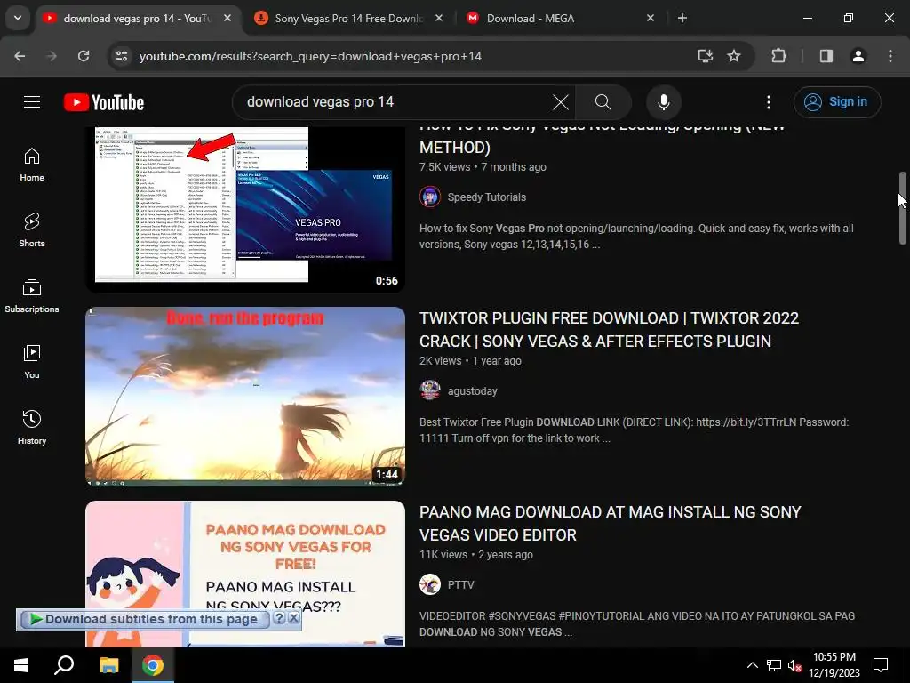The height and width of the screenshot is (683, 910).
Task: Open Chrome's three-dot menu
Action: tap(890, 56)
